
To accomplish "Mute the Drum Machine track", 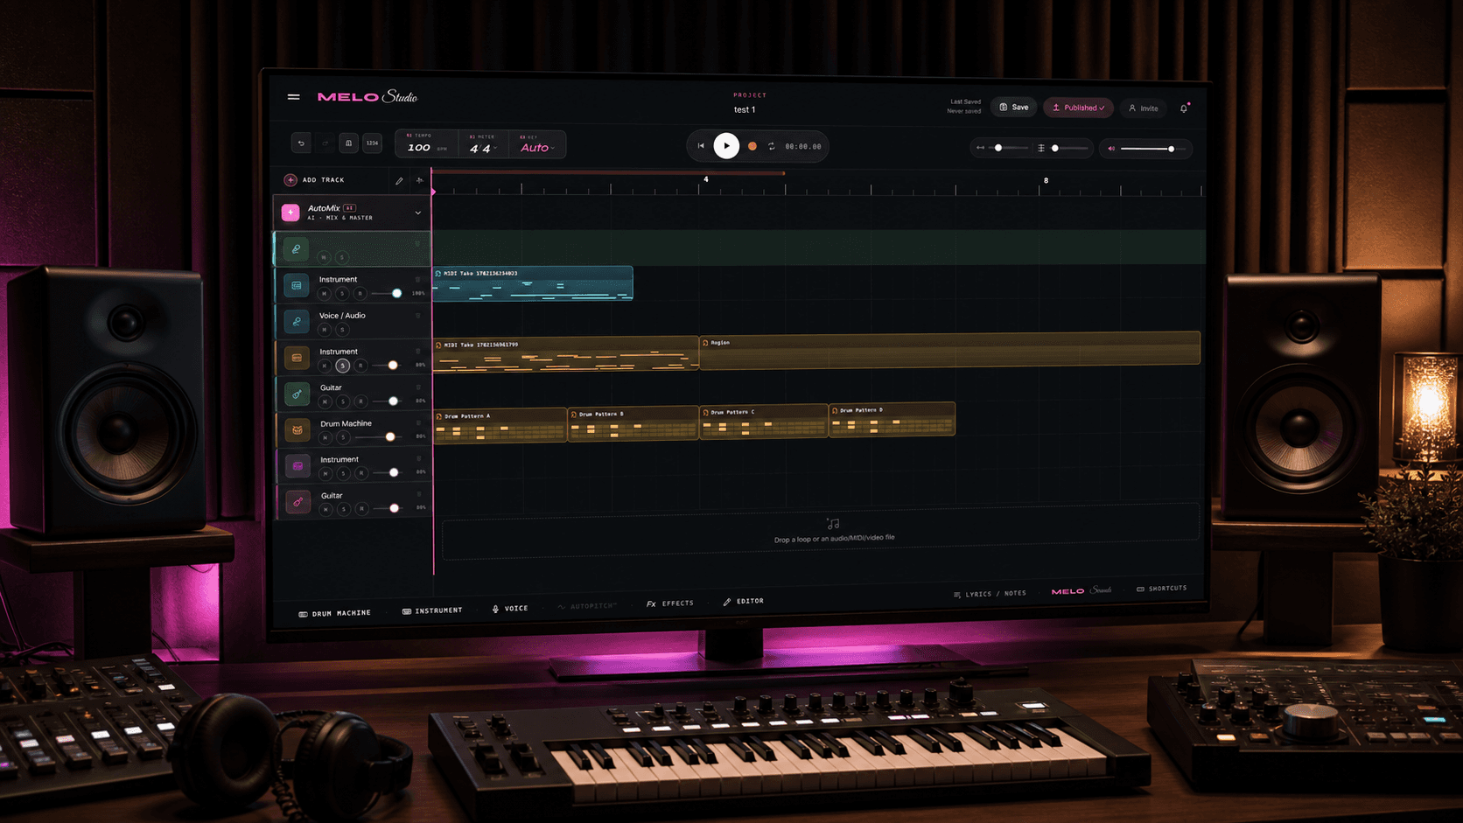I will tap(325, 437).
